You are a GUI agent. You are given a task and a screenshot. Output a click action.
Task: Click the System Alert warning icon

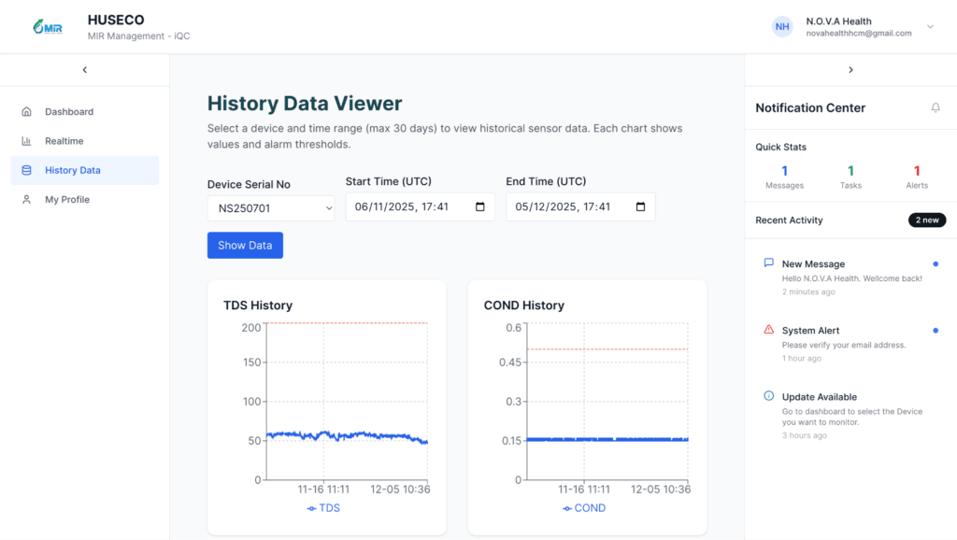(768, 330)
